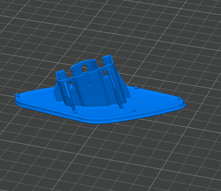Click the tower's front center wall

click(x=91, y=93)
